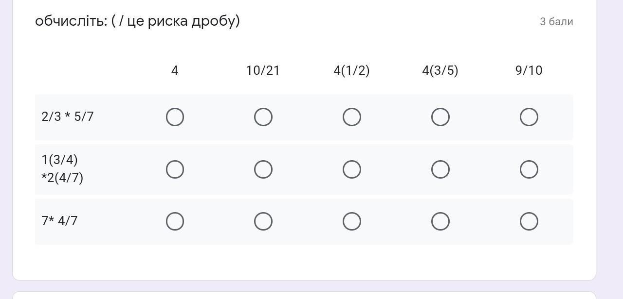Choose 10/21 for 1(3/4)*2(4/7) row
This screenshot has height=299, width=623.
tap(263, 169)
